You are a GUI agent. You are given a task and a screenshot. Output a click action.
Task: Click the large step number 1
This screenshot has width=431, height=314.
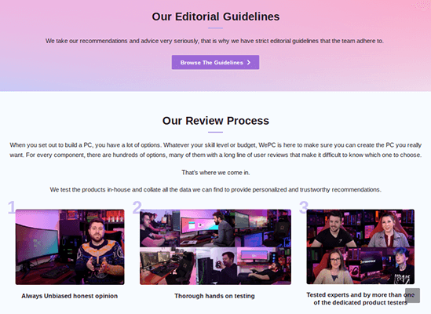click(12, 207)
